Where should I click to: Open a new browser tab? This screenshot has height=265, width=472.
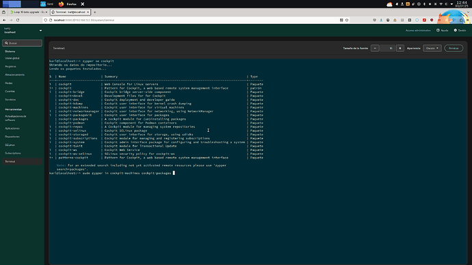click(95, 12)
